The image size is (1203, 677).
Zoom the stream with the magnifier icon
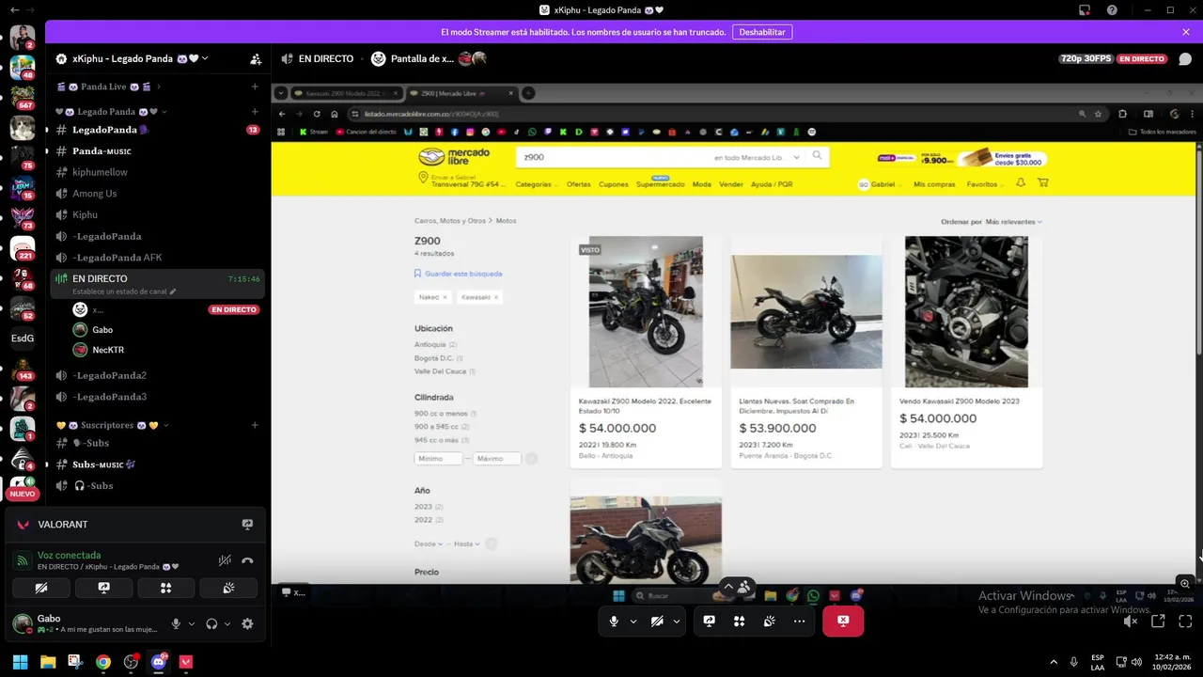(1185, 583)
